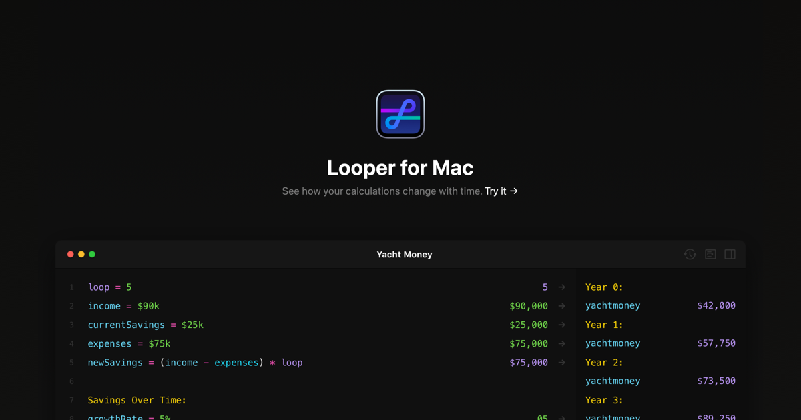Image resolution: width=801 pixels, height=420 pixels.
Task: Collapse the Year 1 results entry
Action: pos(601,325)
